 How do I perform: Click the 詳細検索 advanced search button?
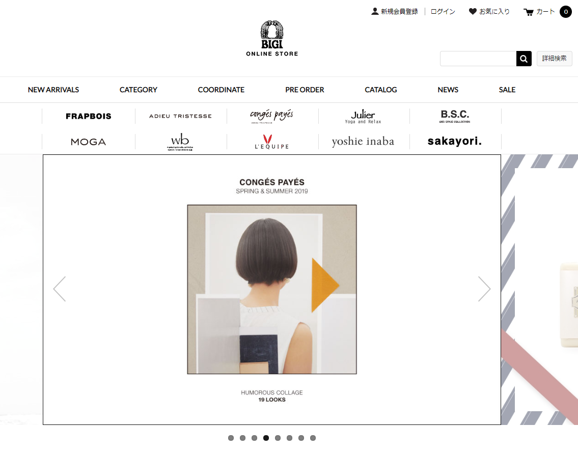[x=555, y=59]
